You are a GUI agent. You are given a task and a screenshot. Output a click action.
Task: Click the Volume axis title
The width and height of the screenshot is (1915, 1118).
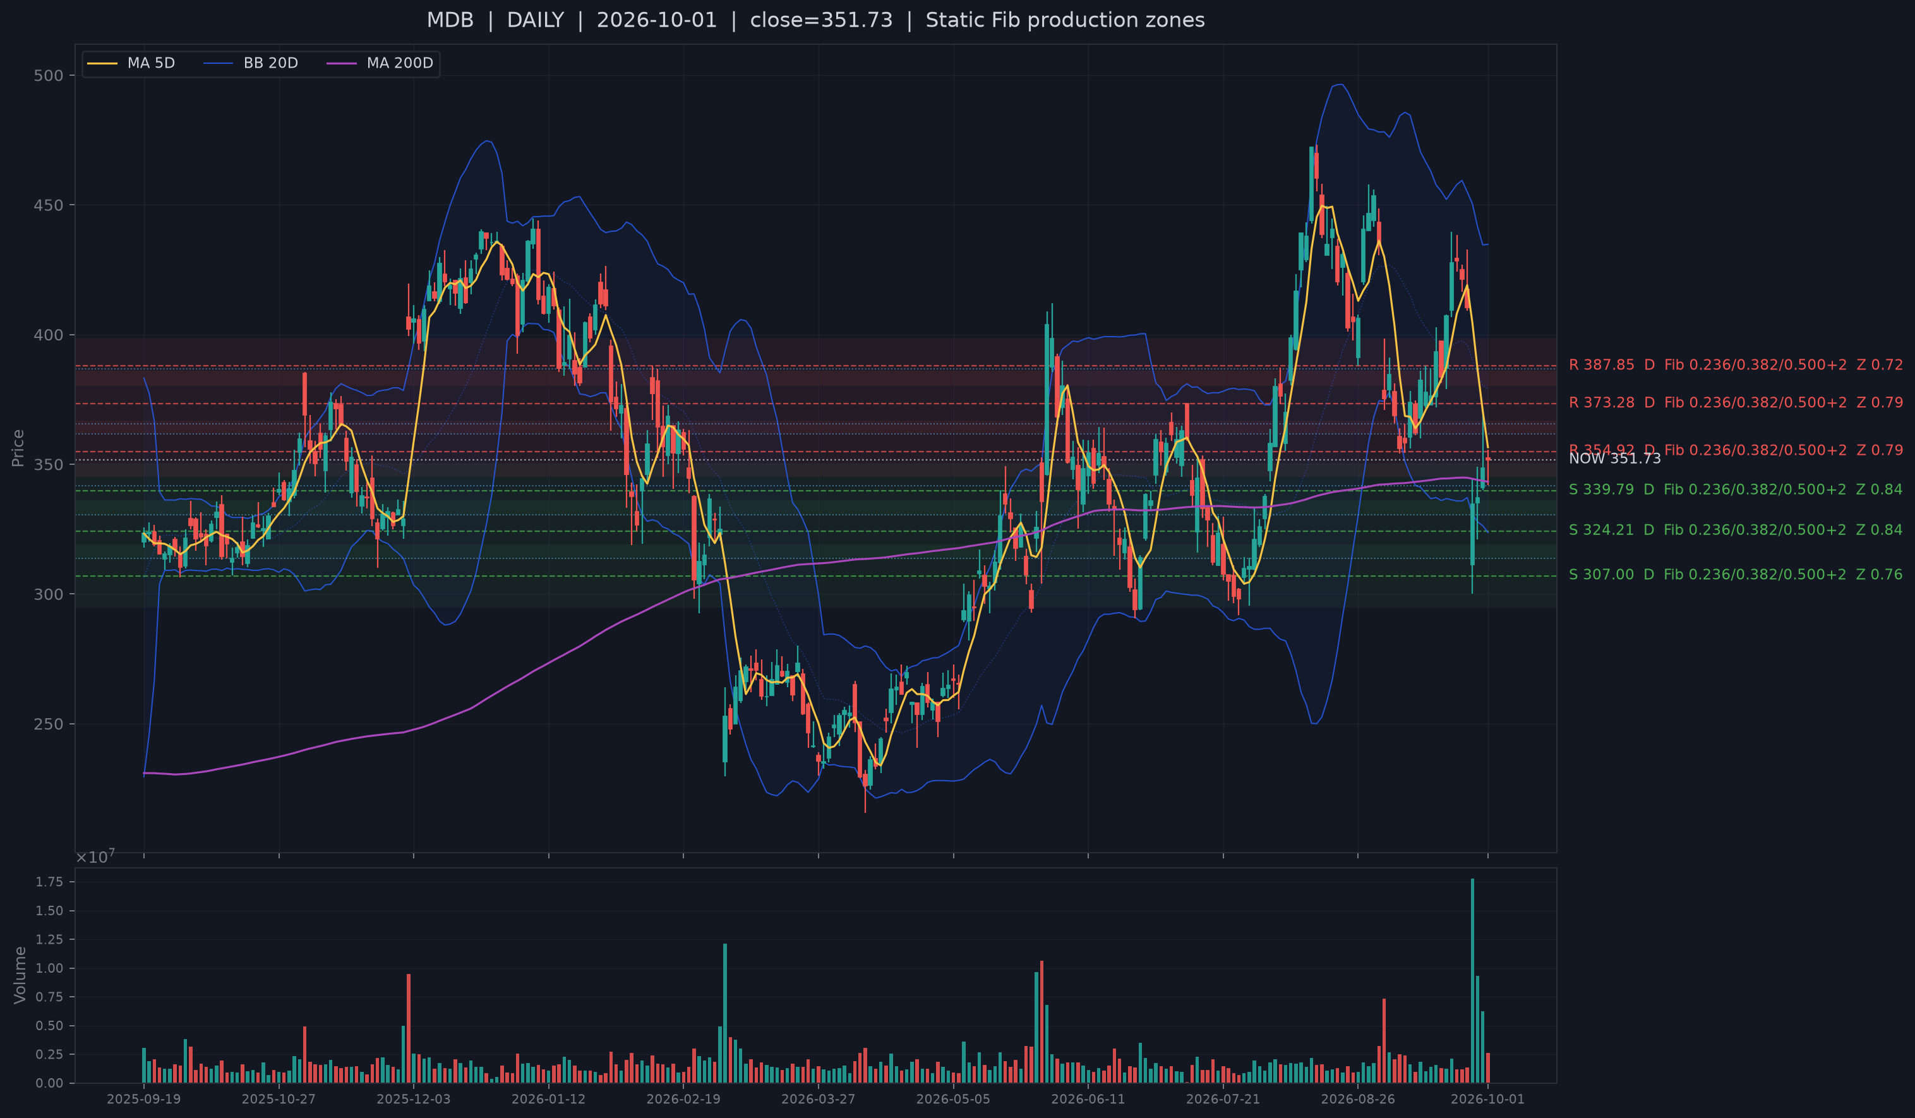click(20, 975)
